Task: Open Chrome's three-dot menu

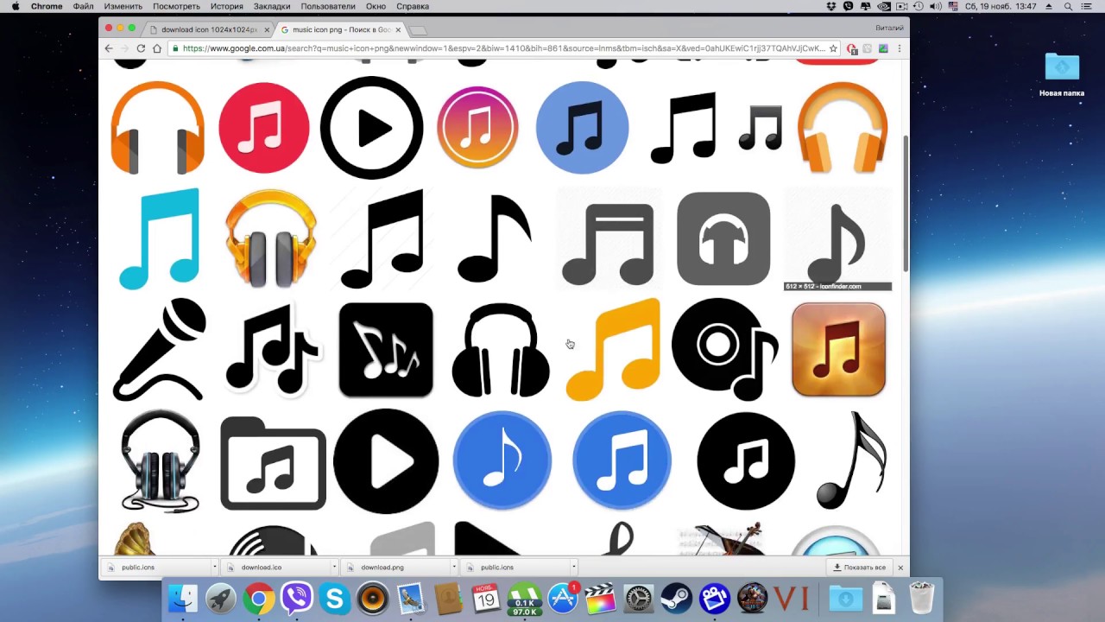Action: 899,48
